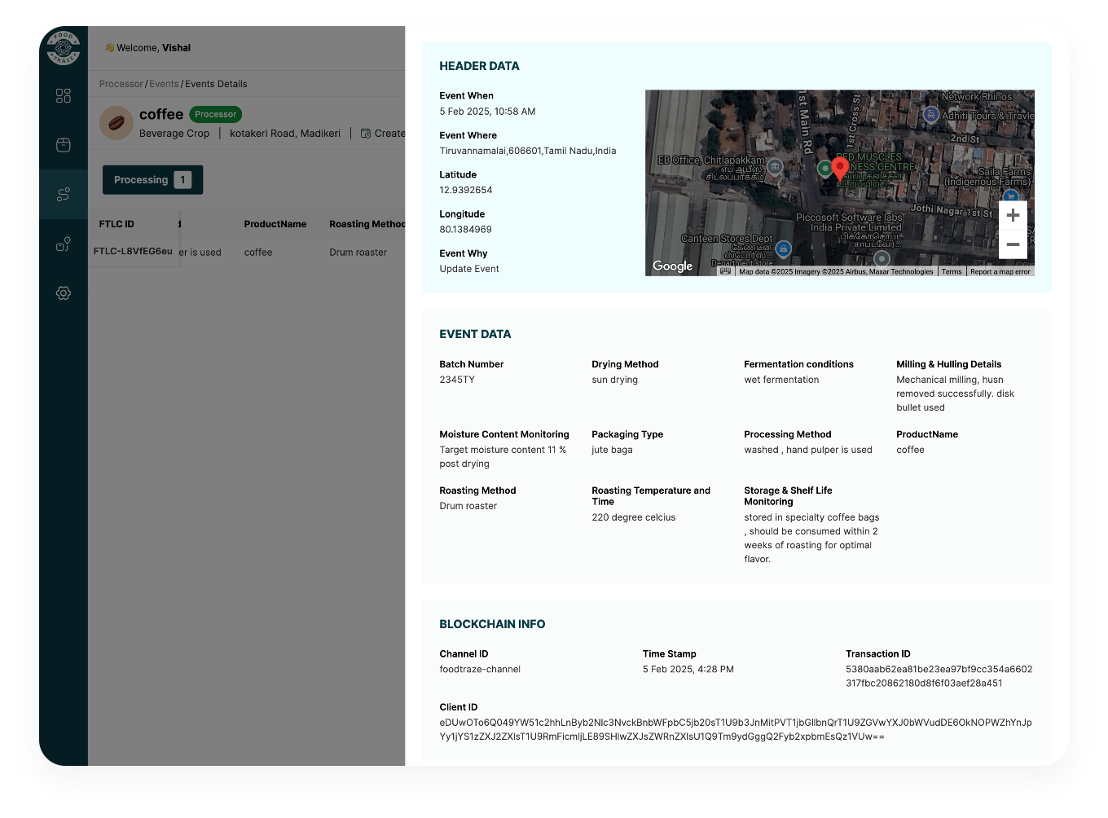1108x818 pixels.
Task: Click the coffee cell in the table
Action: [x=258, y=253]
